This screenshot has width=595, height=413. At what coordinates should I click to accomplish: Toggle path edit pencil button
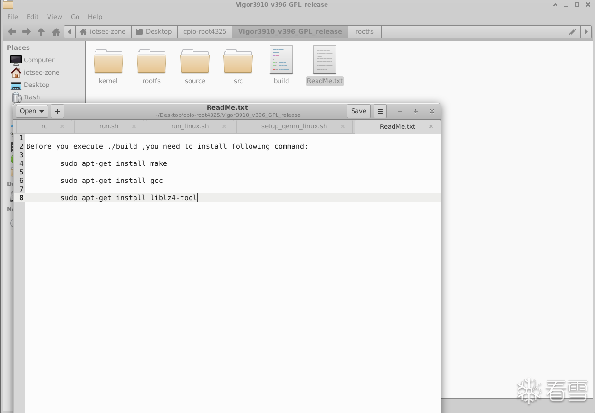tap(573, 32)
